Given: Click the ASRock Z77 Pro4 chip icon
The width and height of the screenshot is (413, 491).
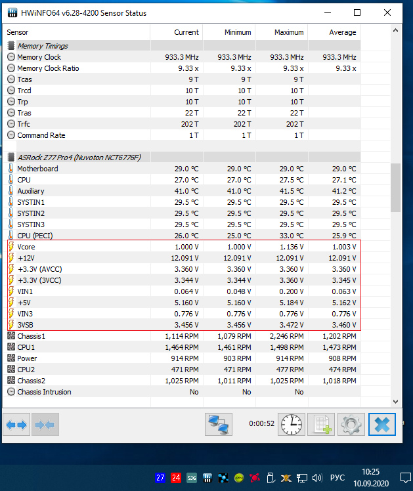Looking at the screenshot, I should point(11,157).
